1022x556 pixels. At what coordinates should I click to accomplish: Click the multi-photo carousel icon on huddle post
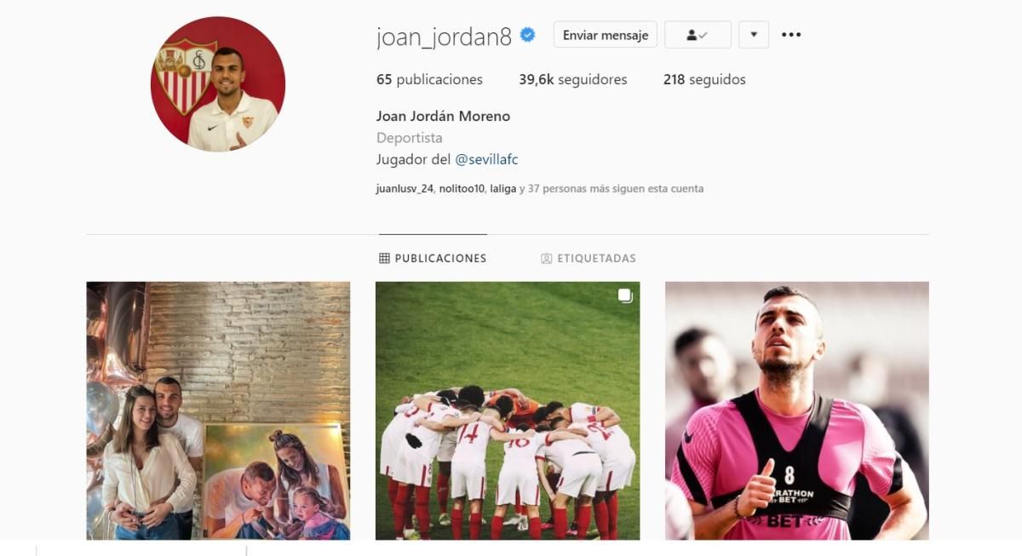coord(625,296)
